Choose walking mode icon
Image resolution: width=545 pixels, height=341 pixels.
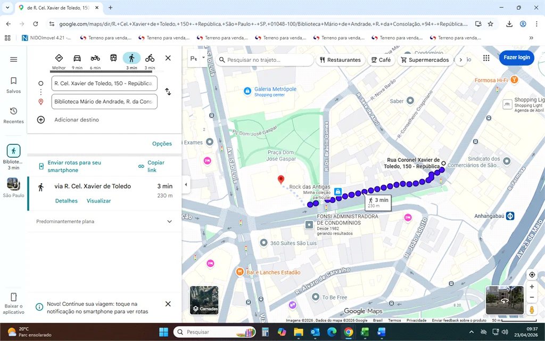(131, 58)
